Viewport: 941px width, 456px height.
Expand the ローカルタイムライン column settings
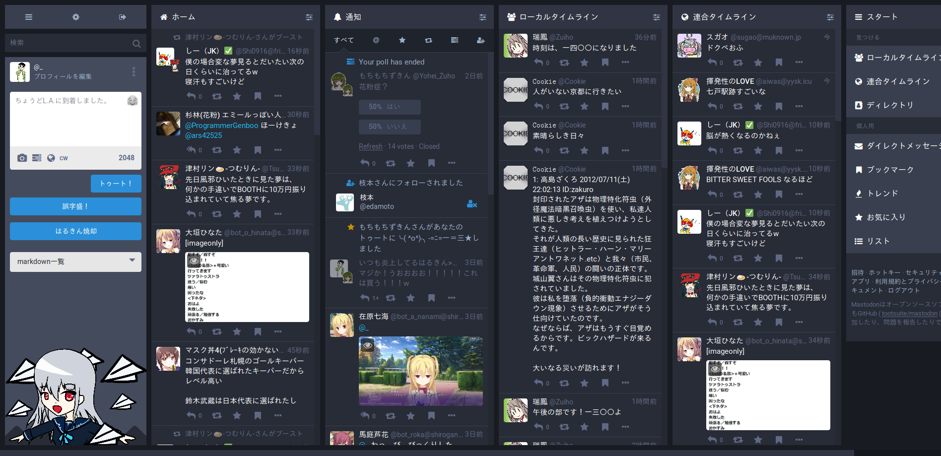coord(656,17)
